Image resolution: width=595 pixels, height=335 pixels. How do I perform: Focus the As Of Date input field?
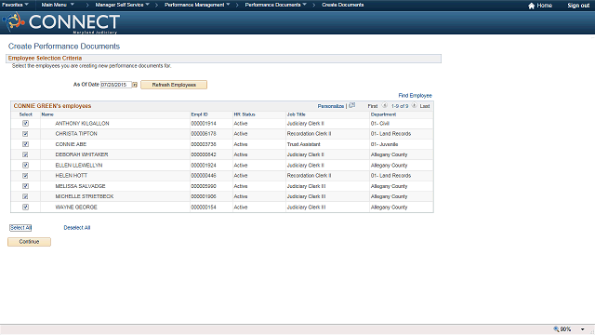[116, 85]
